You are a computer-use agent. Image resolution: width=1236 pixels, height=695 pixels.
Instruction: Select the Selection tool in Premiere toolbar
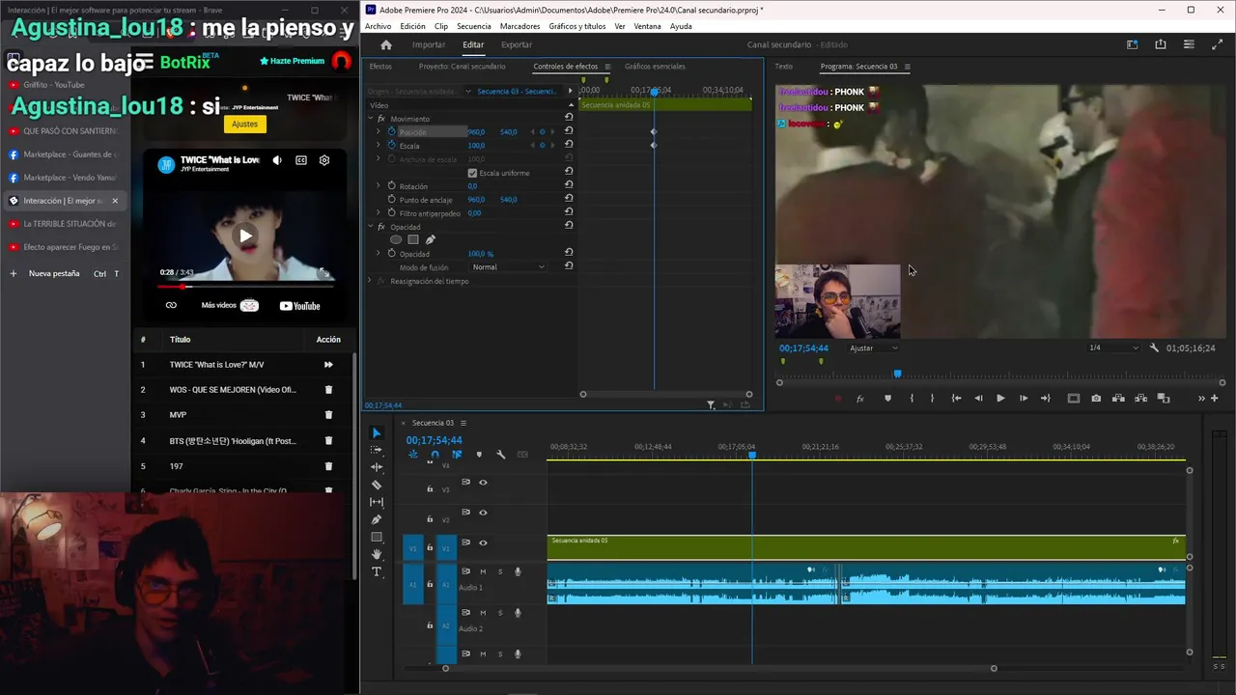point(377,433)
